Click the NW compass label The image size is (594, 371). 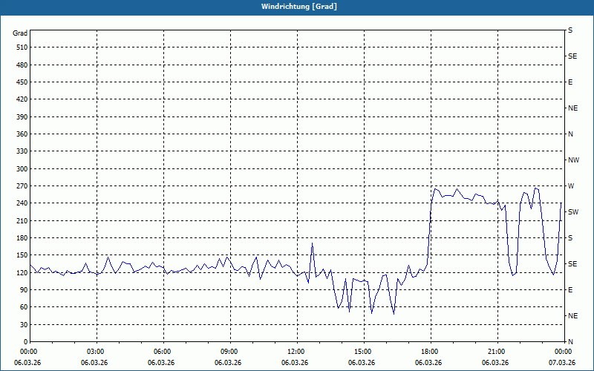pos(573,160)
